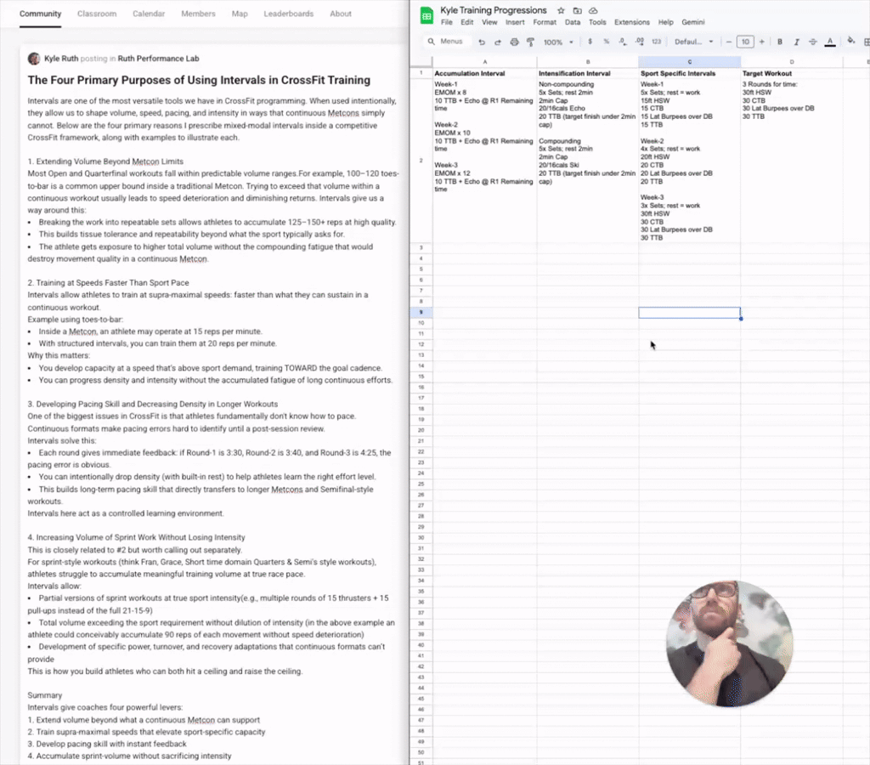Click the Redo arrow in toolbar
The width and height of the screenshot is (870, 765).
click(498, 42)
